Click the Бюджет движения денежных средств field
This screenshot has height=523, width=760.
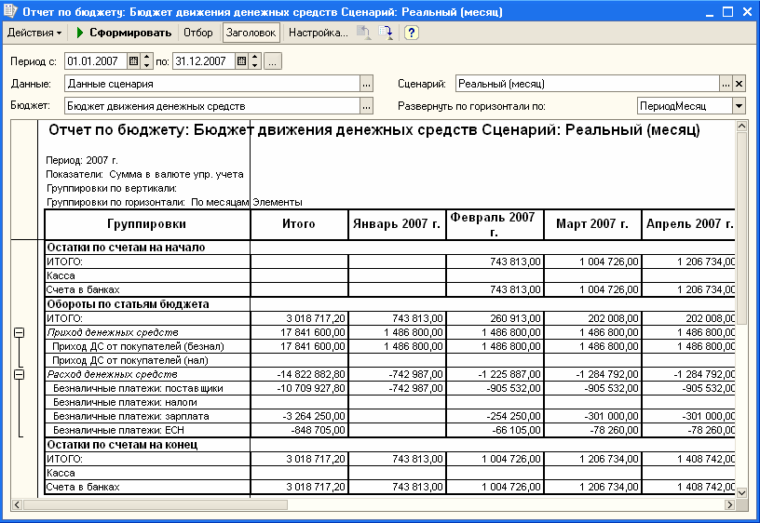212,106
